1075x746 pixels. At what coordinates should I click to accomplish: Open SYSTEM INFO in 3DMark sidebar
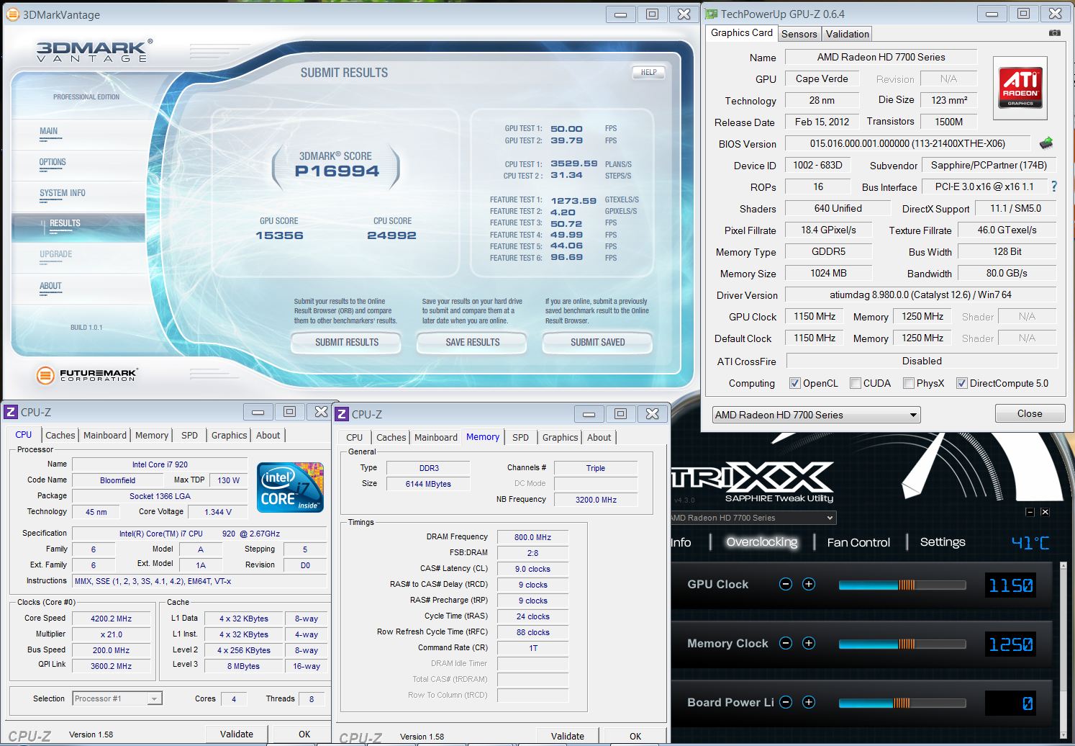(x=63, y=193)
